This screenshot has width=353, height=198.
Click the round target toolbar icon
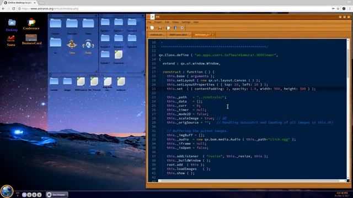click(182, 28)
